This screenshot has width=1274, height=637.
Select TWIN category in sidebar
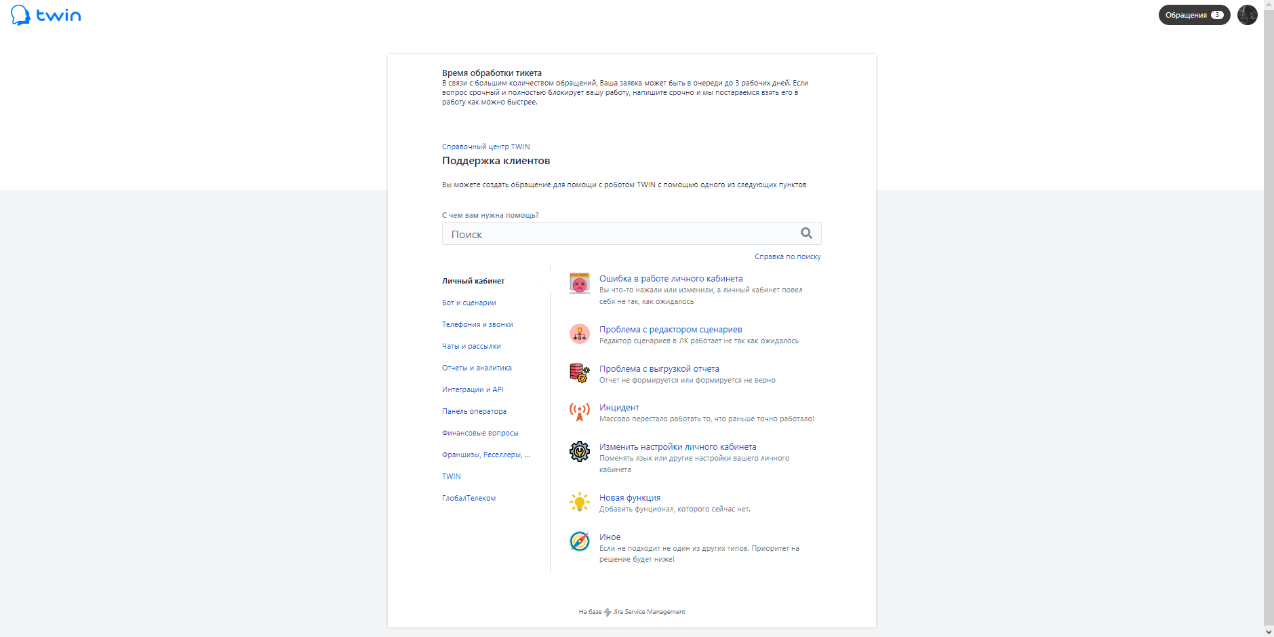pyautogui.click(x=452, y=476)
